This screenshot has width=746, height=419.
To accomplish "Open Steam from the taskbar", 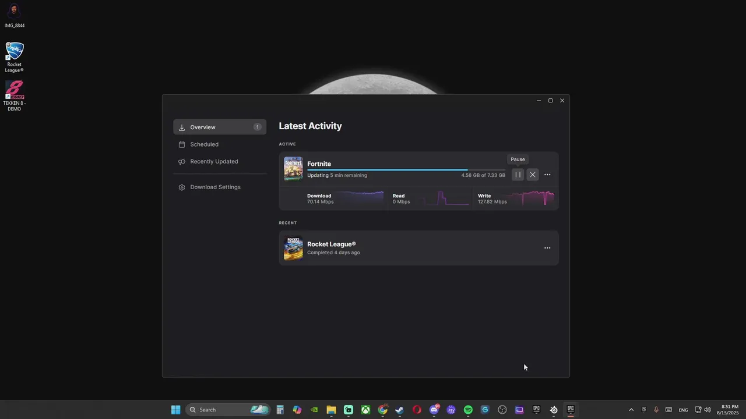I will [x=399, y=410].
